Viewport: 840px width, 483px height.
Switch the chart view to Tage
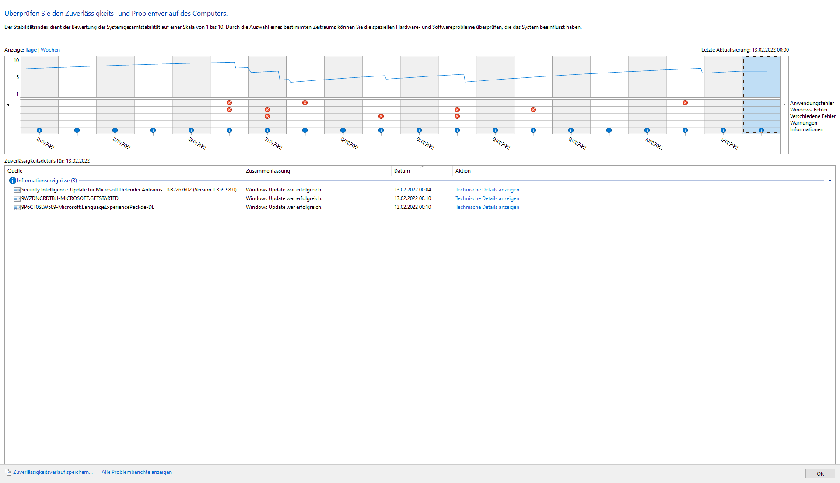coord(31,50)
